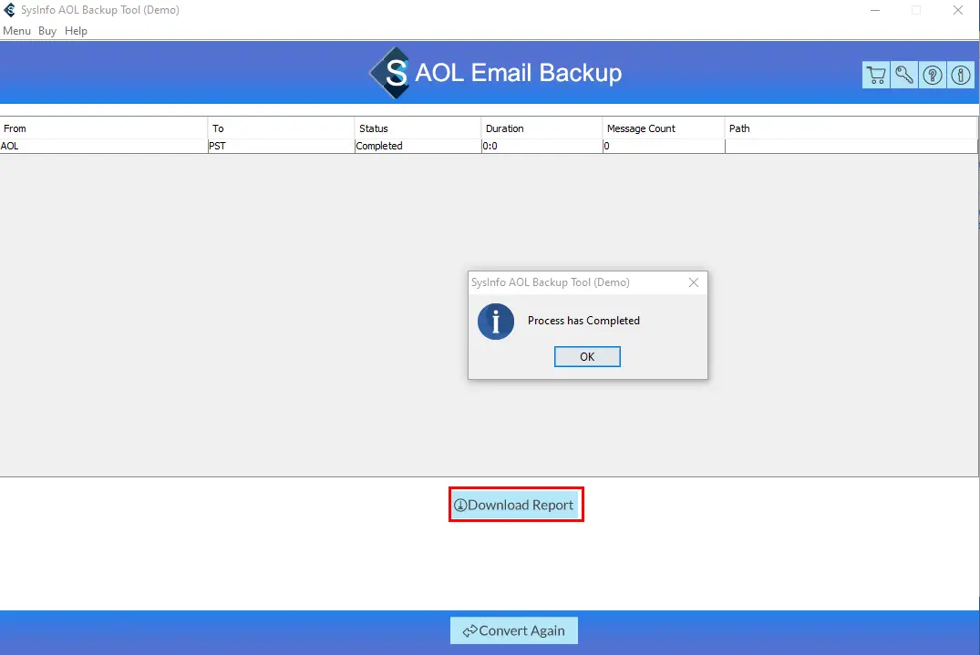Confirm the dialog with OK
The width and height of the screenshot is (980, 655).
coord(587,356)
